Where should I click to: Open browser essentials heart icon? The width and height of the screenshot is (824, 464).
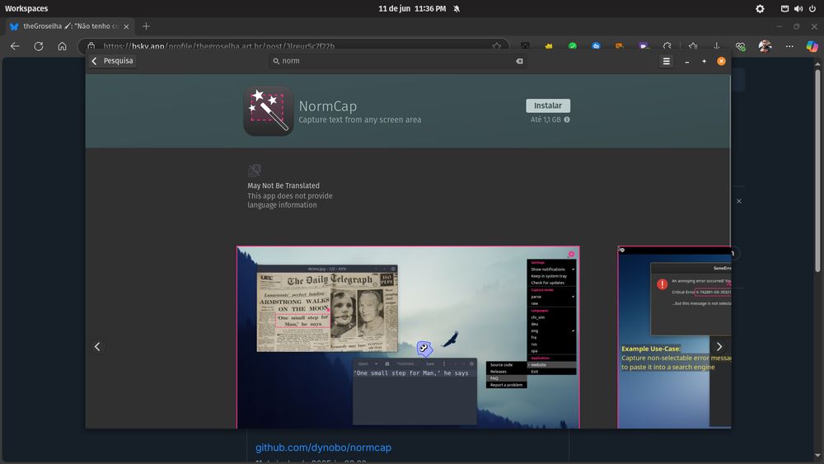tap(741, 46)
